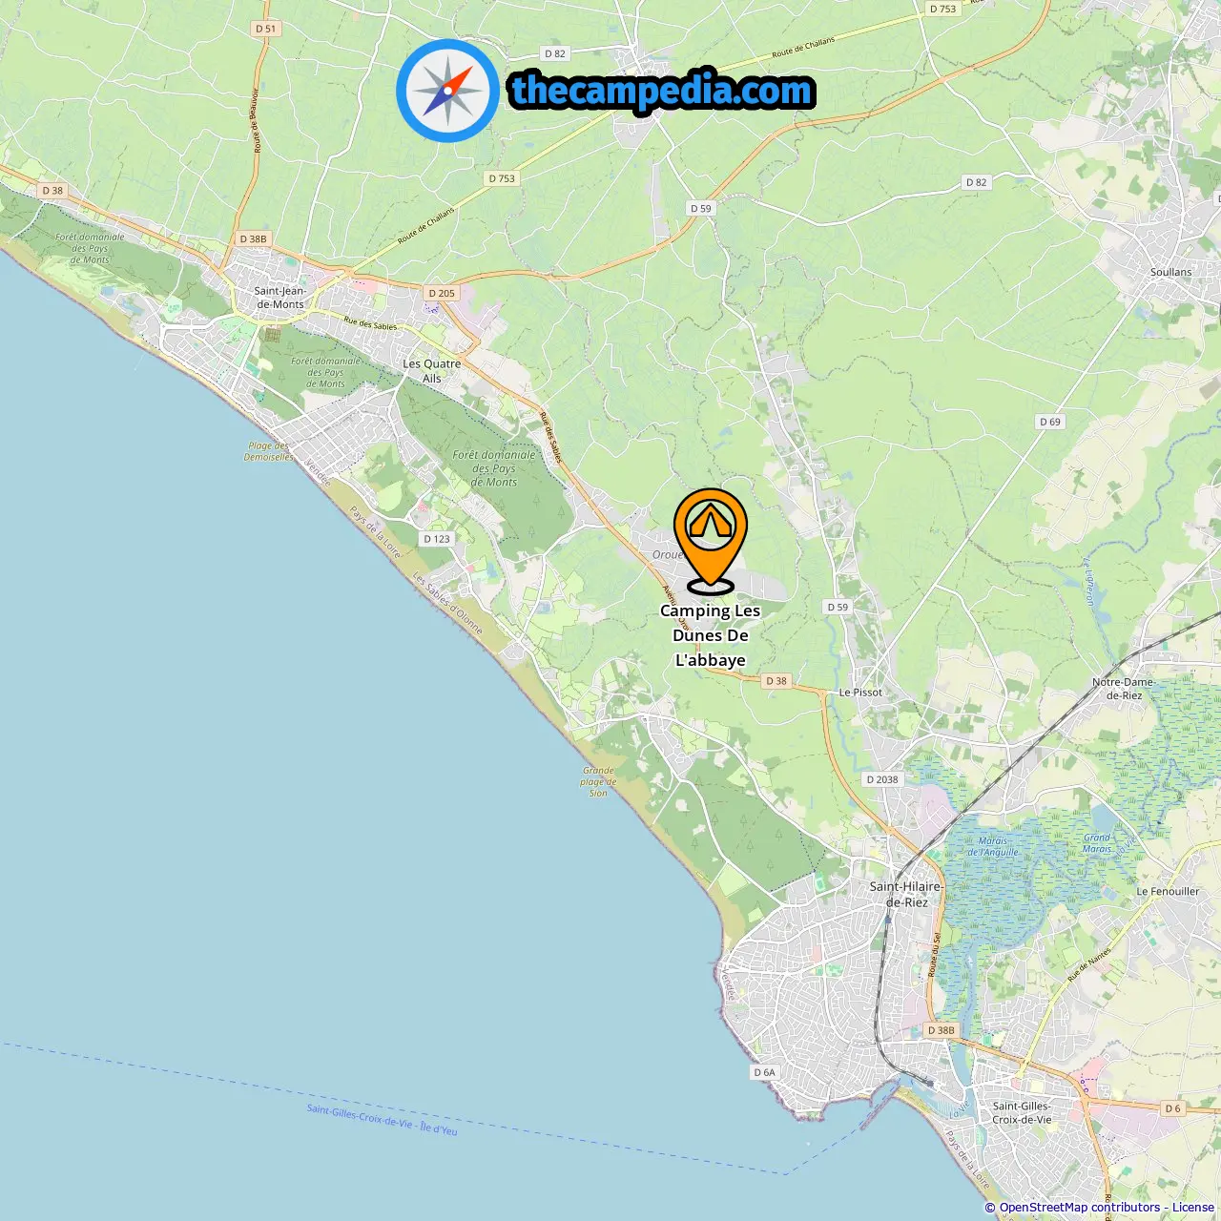The height and width of the screenshot is (1221, 1221).
Task: Click the License link
Action: (x=1193, y=1208)
